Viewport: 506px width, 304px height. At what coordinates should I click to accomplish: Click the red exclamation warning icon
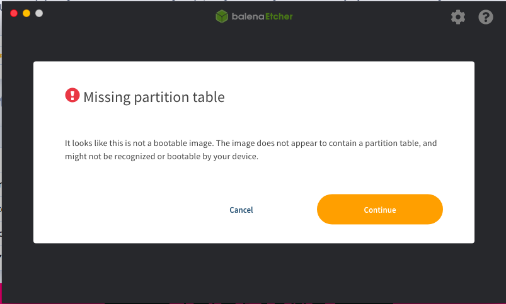coord(72,96)
